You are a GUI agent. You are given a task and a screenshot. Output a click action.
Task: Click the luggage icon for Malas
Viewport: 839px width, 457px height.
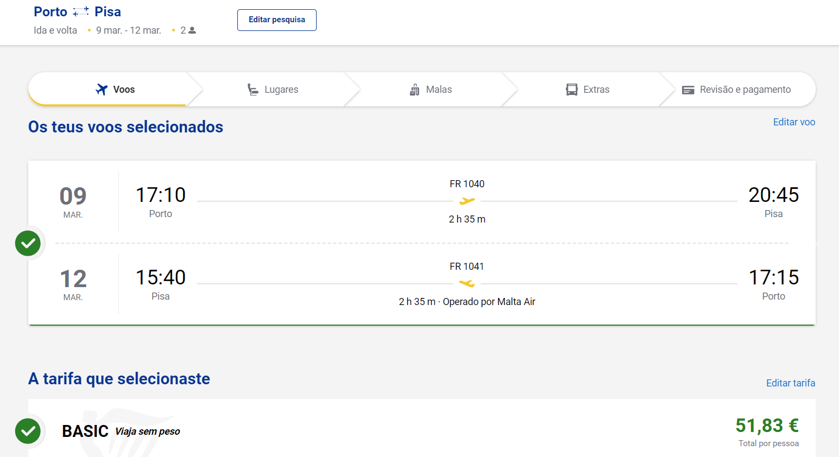pyautogui.click(x=414, y=90)
